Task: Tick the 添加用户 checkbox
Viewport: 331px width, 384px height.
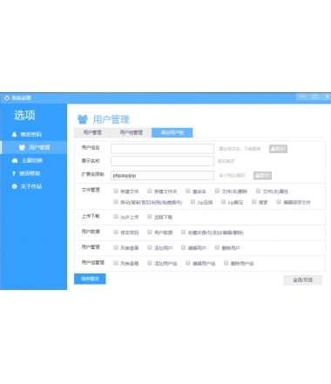Action: pyautogui.click(x=150, y=247)
